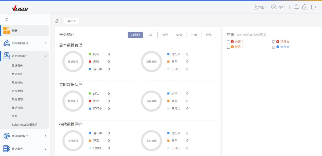This screenshot has width=322, height=156.
Task: Open the 数据备份 page from the sidebar
Action: click(x=17, y=65)
